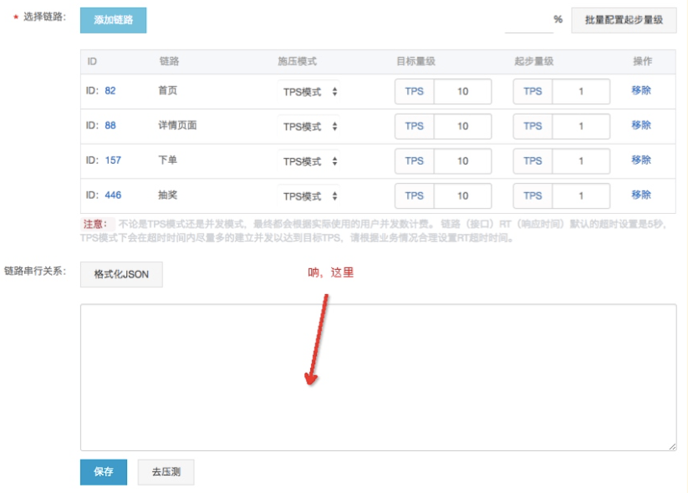Click the 去压测 button
Screen dimensions: 688x493
pyautogui.click(x=166, y=472)
